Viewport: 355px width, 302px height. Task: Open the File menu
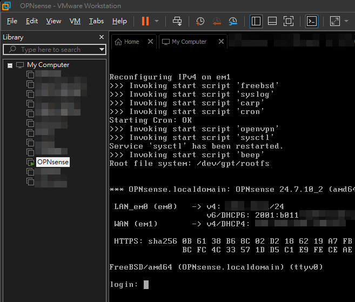12,21
